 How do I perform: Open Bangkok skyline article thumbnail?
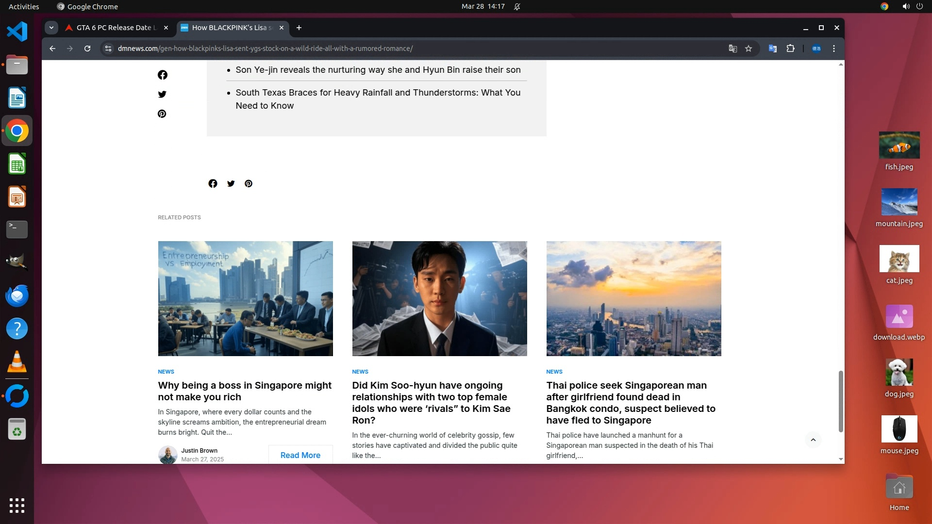(x=633, y=298)
